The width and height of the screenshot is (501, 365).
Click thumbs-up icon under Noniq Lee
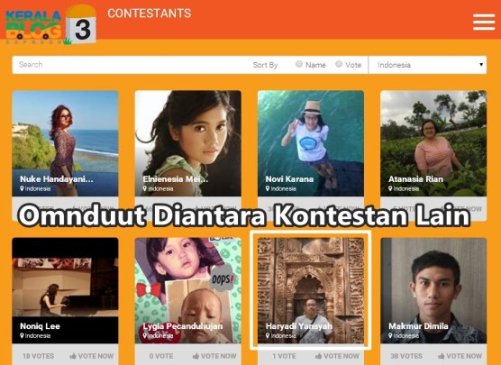pos(73,356)
